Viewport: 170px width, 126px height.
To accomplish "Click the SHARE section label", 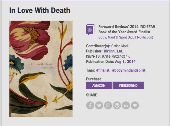I will (92, 95).
